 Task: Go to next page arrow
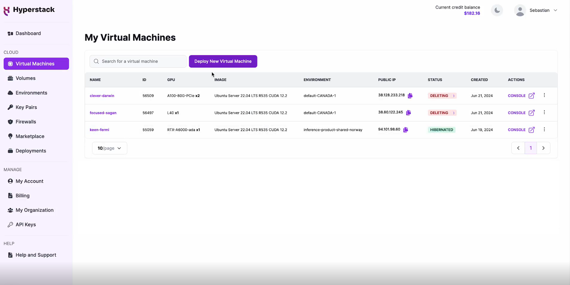click(x=543, y=148)
